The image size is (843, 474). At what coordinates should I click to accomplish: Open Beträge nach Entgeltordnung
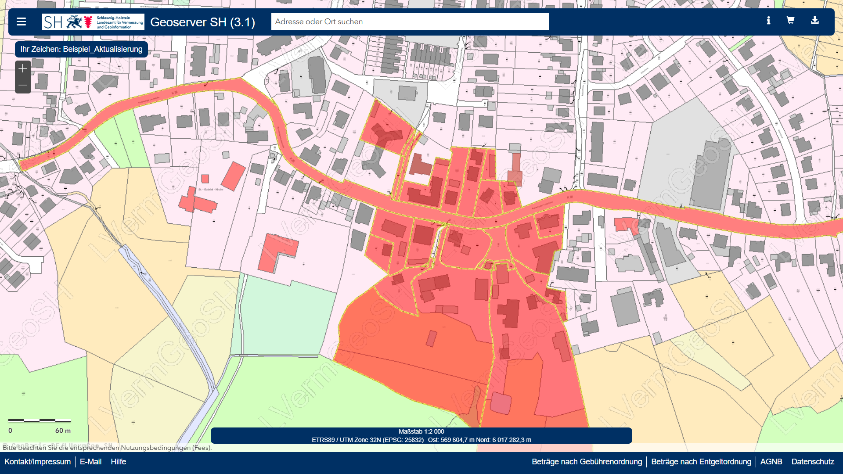coord(701,462)
